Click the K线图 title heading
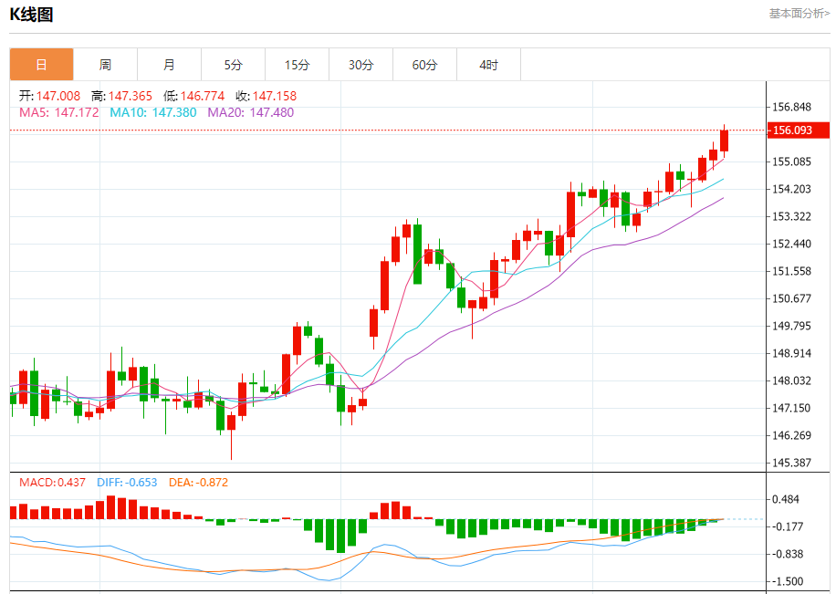The image size is (836, 594). coord(31,14)
